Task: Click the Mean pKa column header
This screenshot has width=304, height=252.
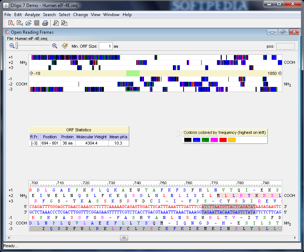Action: [118, 137]
